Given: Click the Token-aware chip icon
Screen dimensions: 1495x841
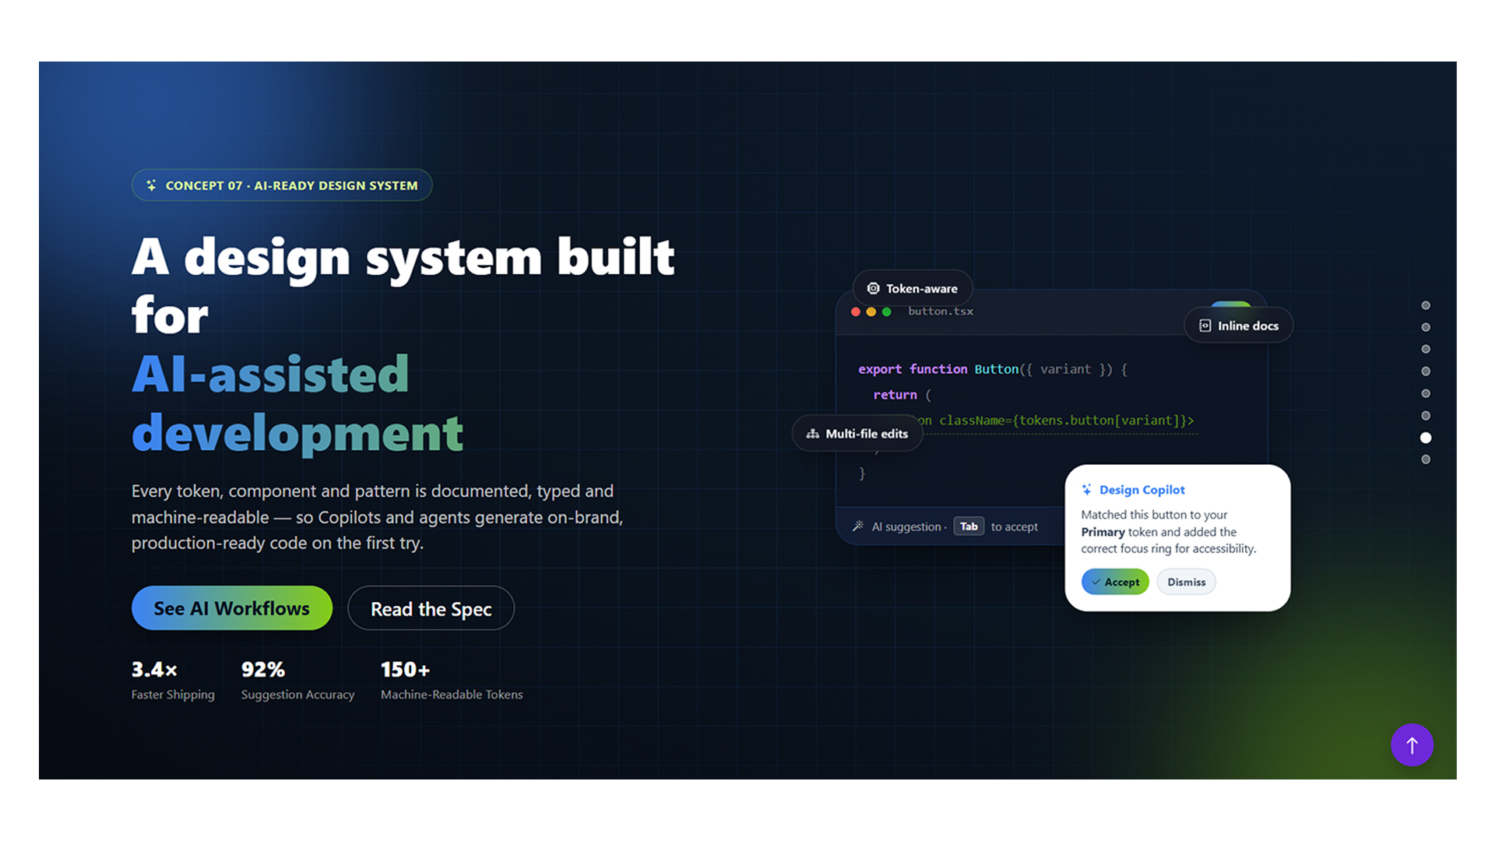Looking at the screenshot, I should tap(873, 288).
